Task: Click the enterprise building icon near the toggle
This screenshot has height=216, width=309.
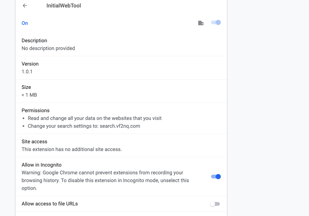Action: pyautogui.click(x=201, y=23)
